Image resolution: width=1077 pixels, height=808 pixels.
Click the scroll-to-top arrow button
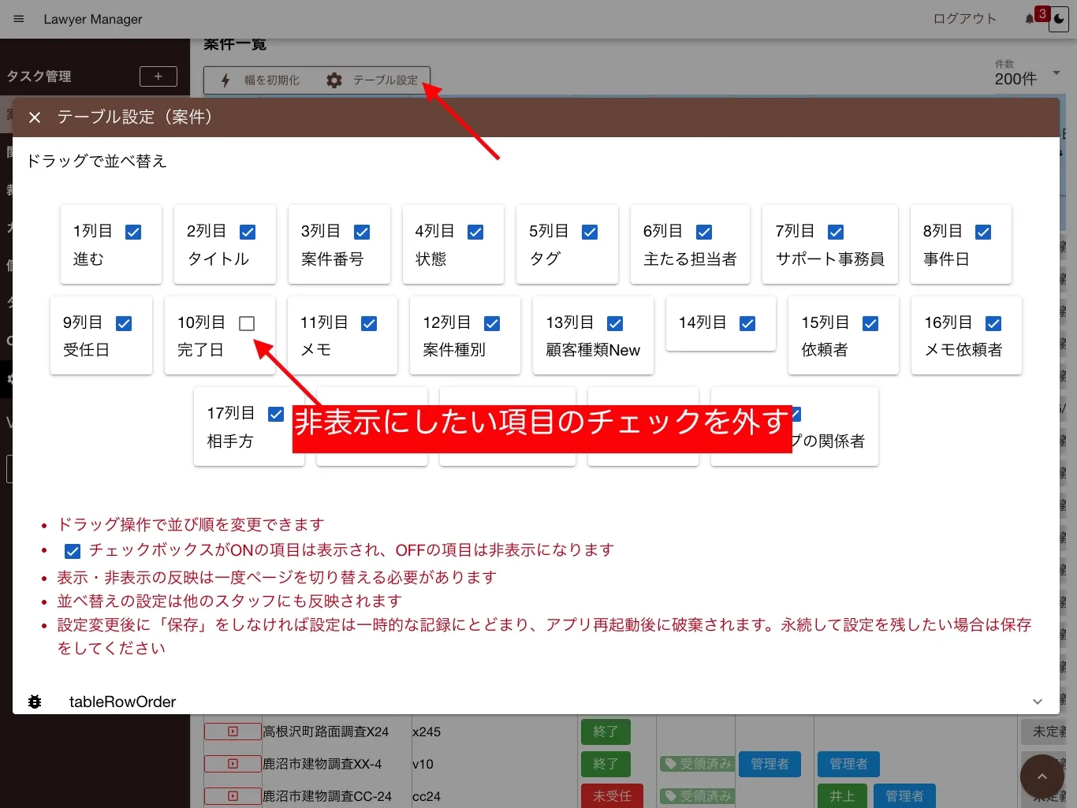pyautogui.click(x=1042, y=776)
